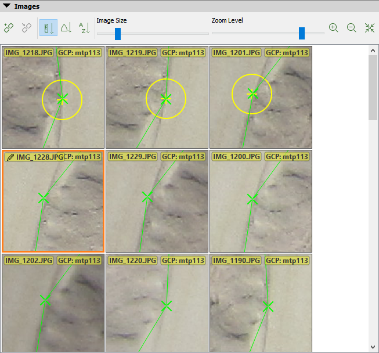This screenshot has height=353, width=379.
Task: Click the Zoom Level slider handle
Action: pos(302,34)
